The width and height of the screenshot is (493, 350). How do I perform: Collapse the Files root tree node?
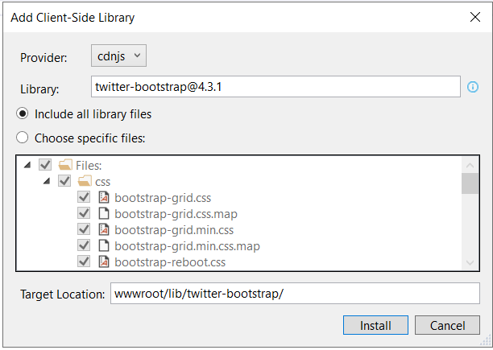click(27, 164)
